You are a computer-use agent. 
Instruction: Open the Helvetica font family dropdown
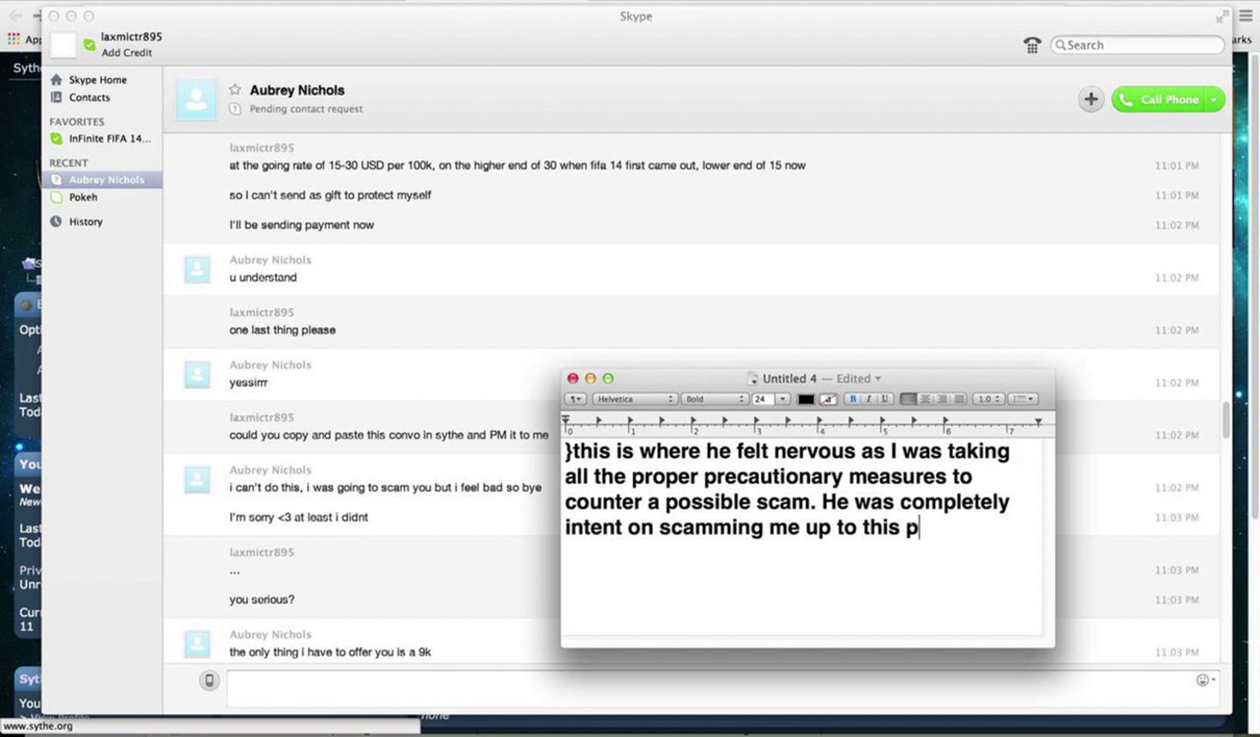coord(635,399)
